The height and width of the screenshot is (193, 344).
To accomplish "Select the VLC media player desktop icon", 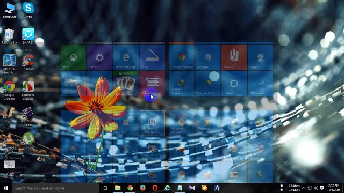I will (9, 143).
